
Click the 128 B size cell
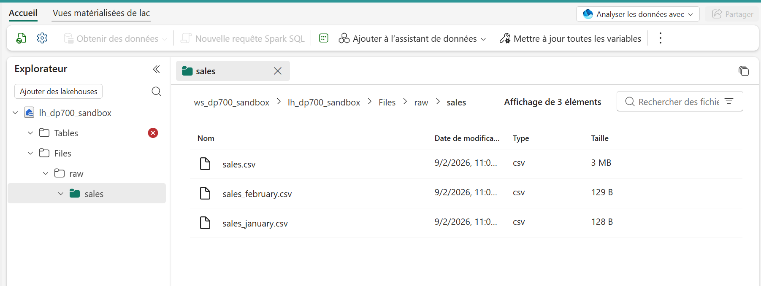pos(602,222)
